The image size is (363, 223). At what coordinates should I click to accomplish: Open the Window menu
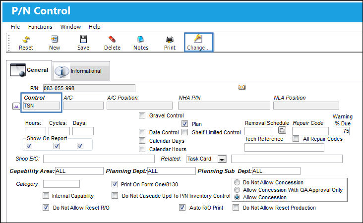pos(70,27)
